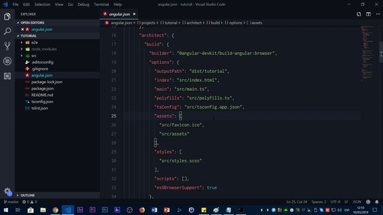Click 'architect' in the breadcrumb
Screen dimensions: 383x215
[194, 23]
